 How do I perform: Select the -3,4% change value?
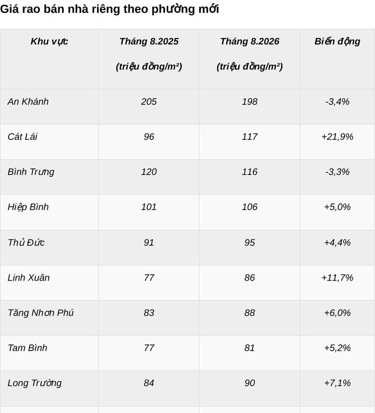pos(337,102)
